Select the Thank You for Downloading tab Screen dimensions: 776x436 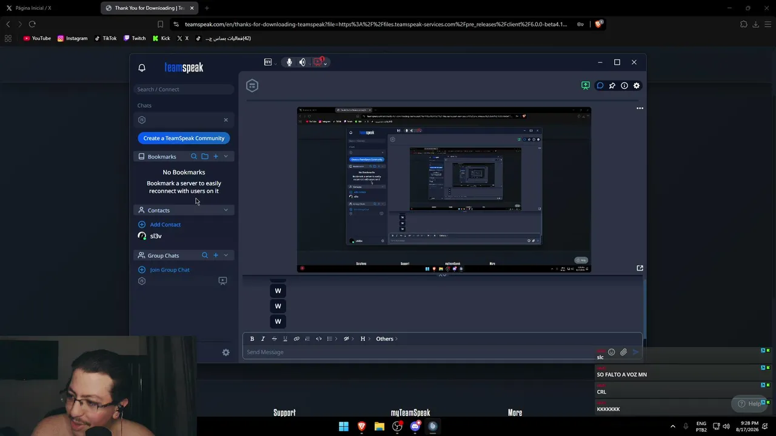point(150,8)
